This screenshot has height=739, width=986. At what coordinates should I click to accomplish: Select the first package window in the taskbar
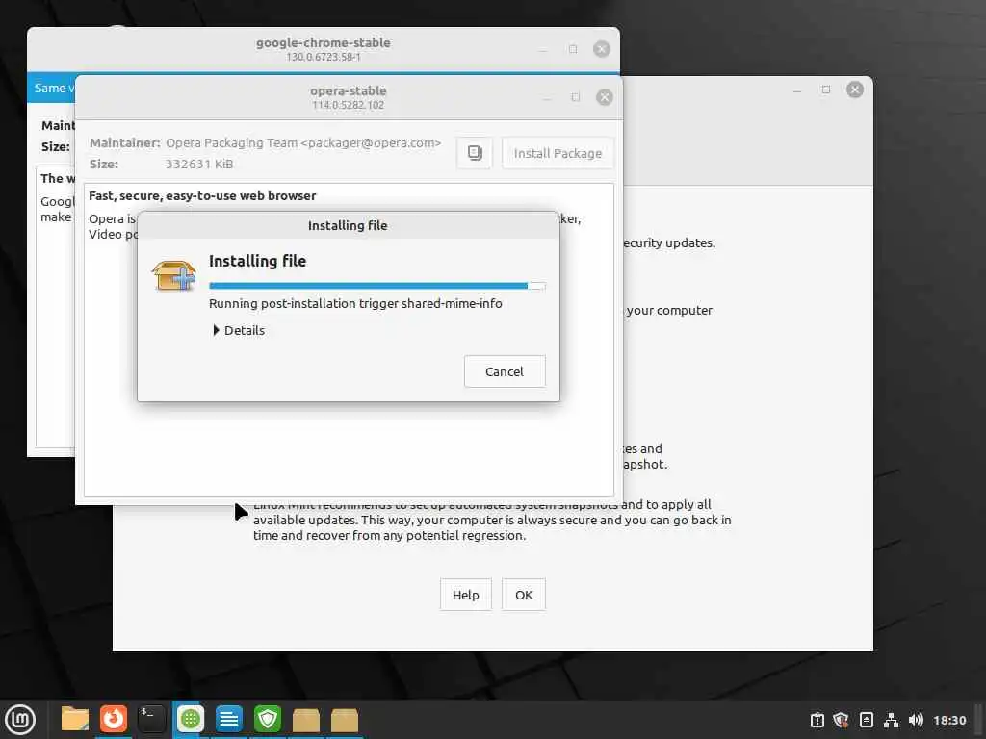[x=306, y=720]
